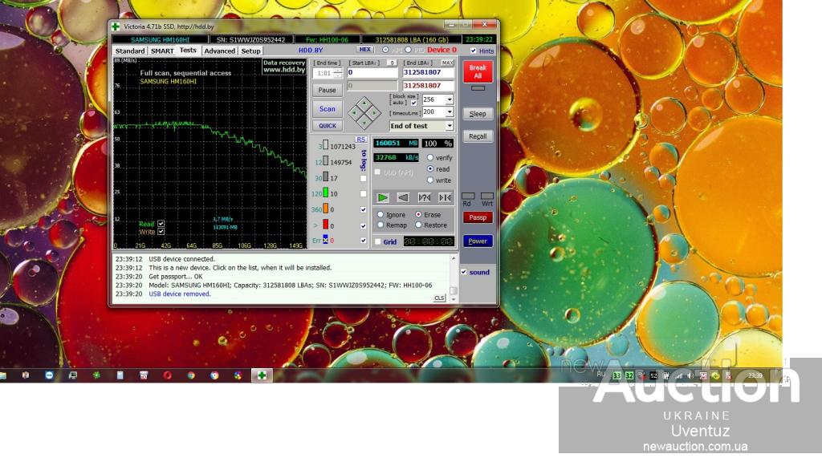Click the right arrow on the navigation diamond
The width and height of the screenshot is (822, 462).
374,112
